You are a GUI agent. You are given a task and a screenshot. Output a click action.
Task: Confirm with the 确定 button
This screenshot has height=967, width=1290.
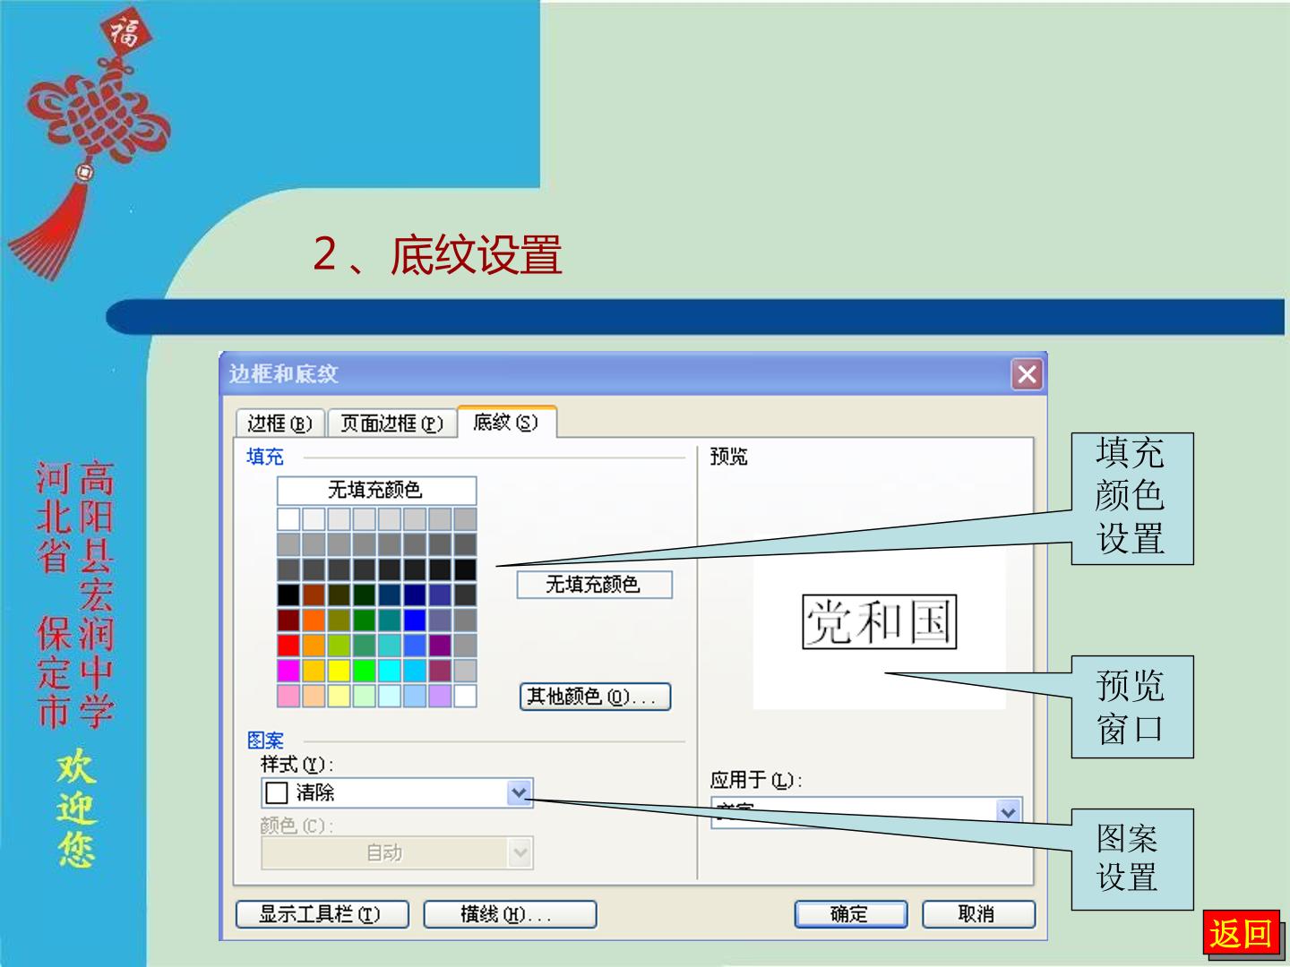coord(850,914)
